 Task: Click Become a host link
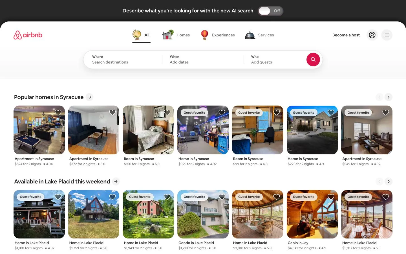[x=346, y=35]
